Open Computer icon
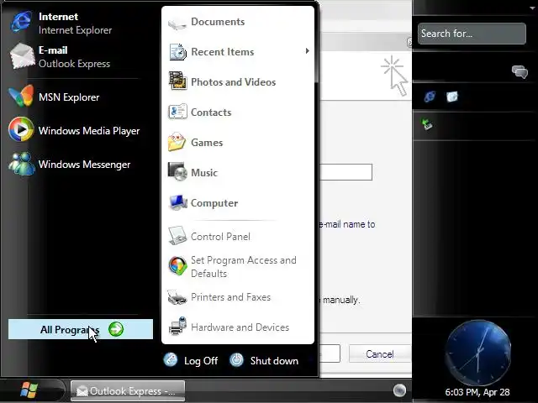Screen dimensions: 538x403 tap(177, 202)
